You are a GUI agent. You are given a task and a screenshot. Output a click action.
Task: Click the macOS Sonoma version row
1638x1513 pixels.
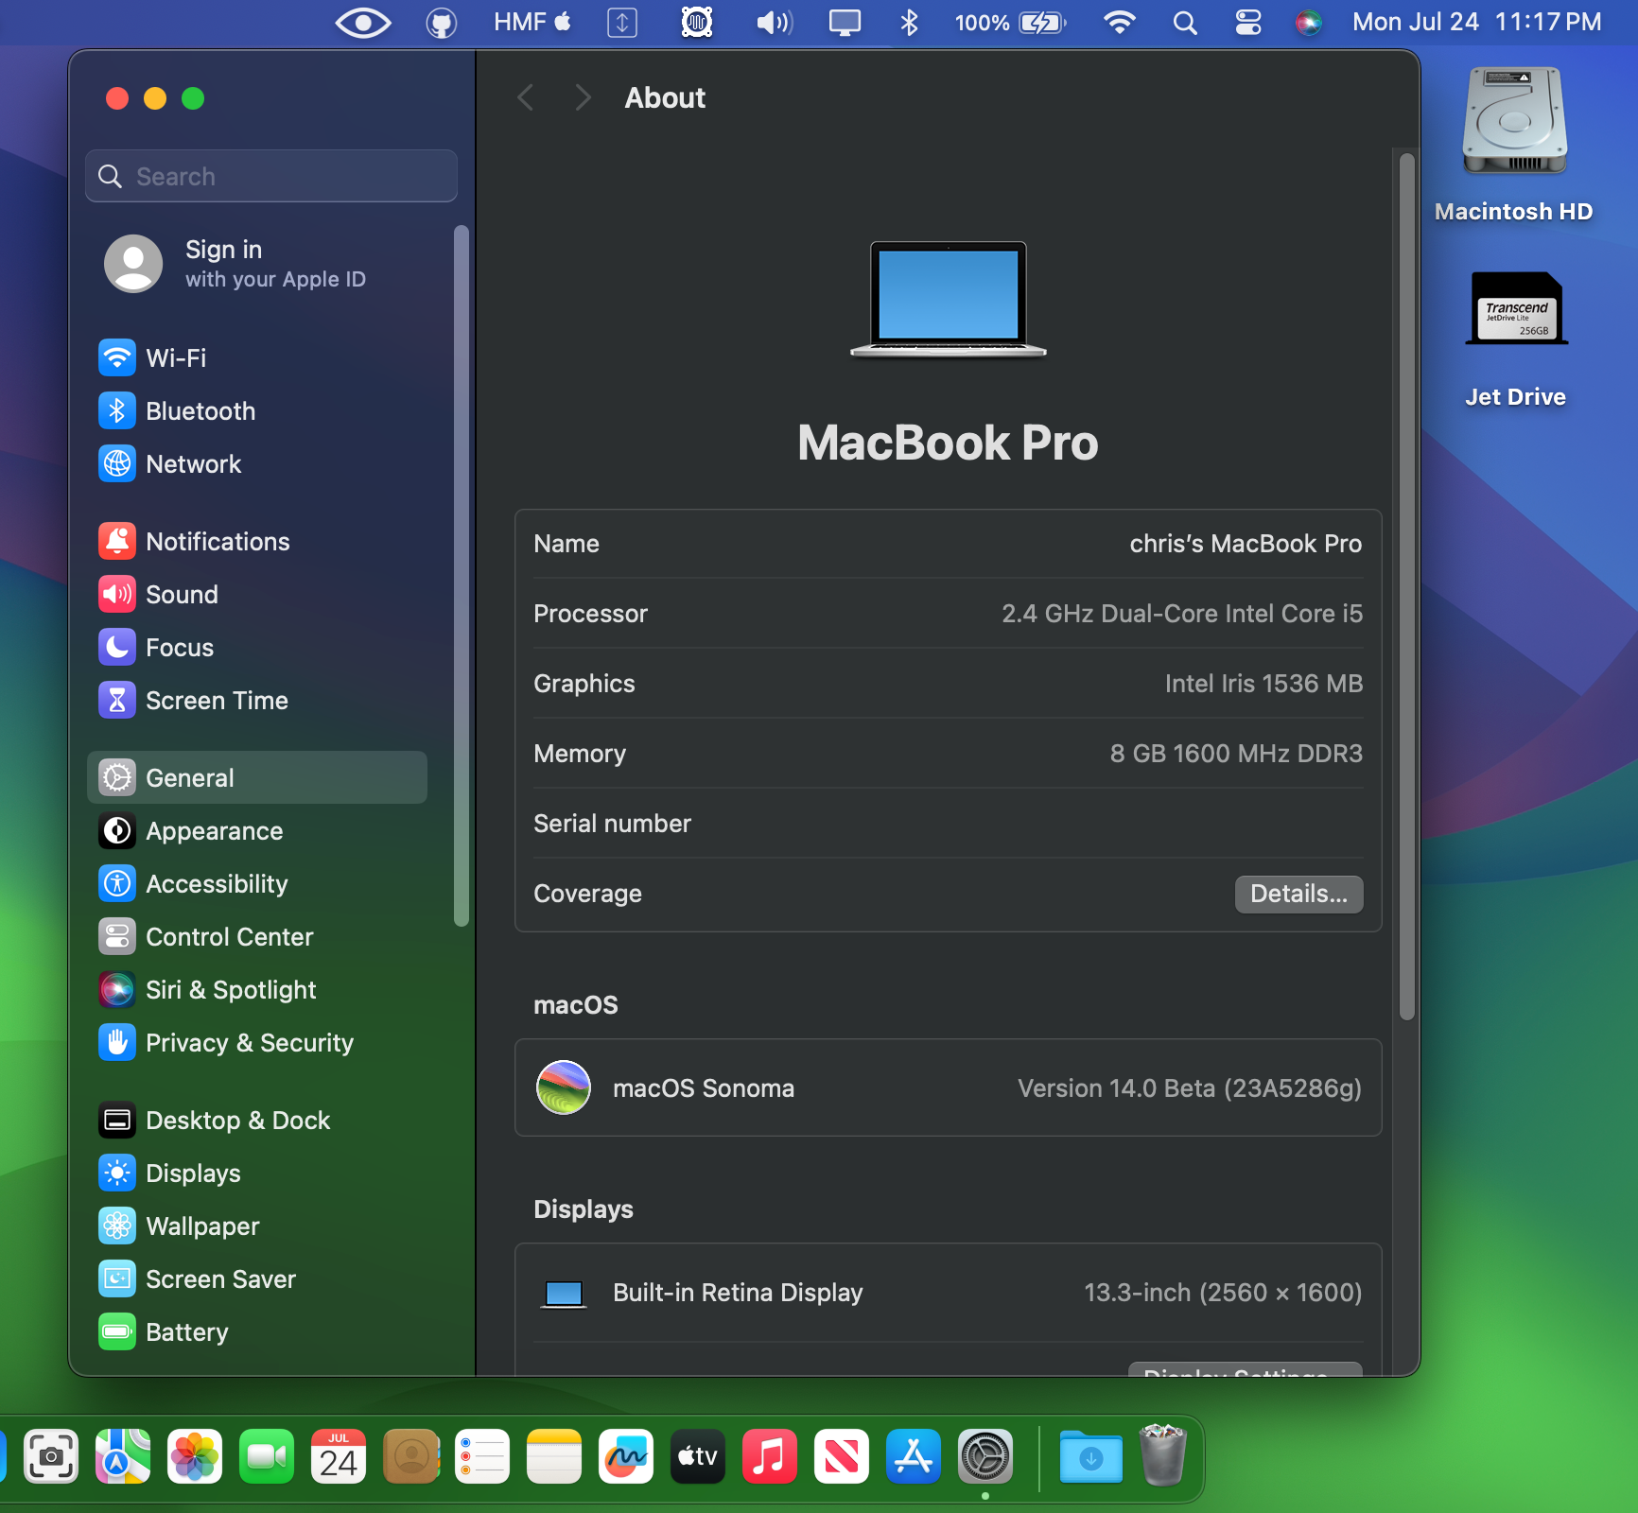coord(948,1088)
